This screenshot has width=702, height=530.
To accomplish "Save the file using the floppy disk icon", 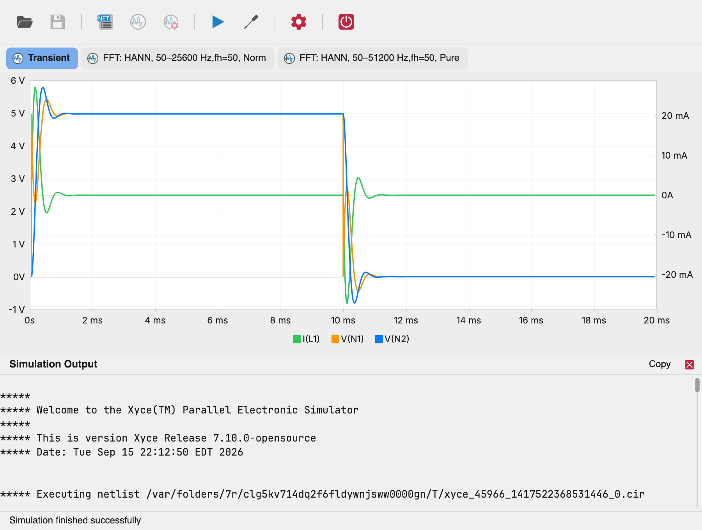I will [57, 22].
